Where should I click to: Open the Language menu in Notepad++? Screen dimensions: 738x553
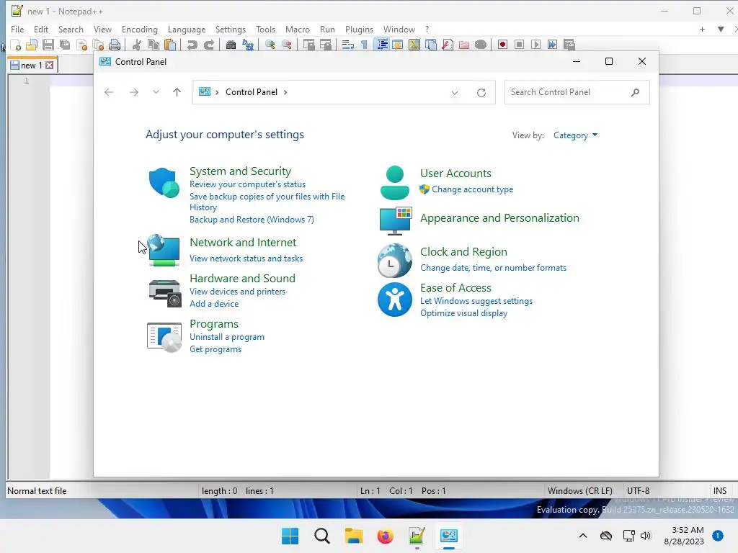coord(187,29)
